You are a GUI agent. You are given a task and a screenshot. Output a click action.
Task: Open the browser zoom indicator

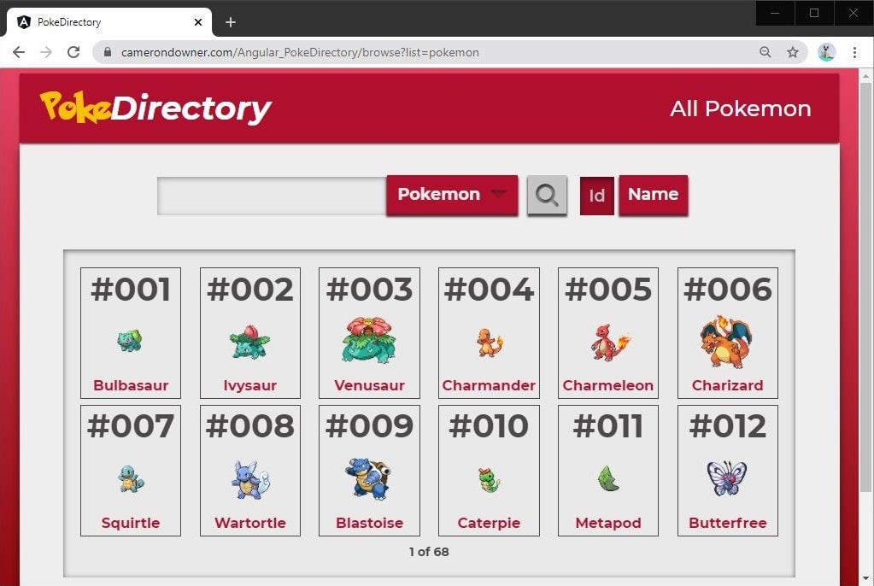tap(765, 52)
